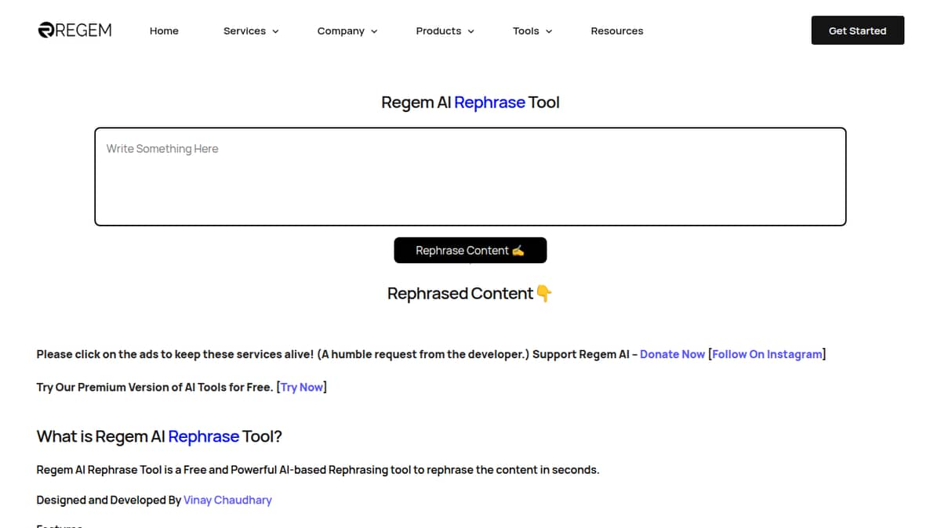
Task: Open the Home page
Action: point(164,31)
